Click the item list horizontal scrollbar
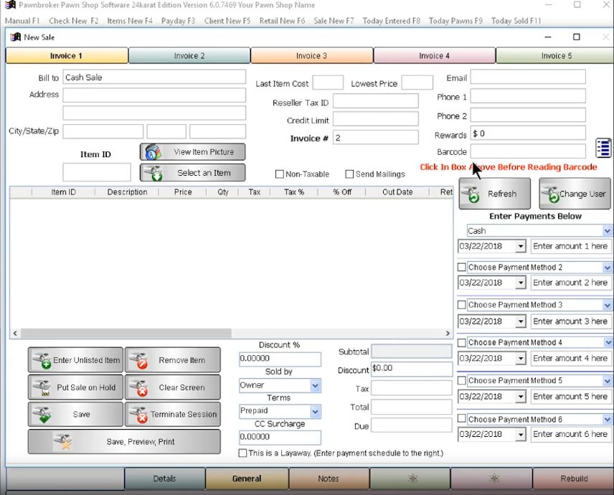This screenshot has width=614, height=495. pos(232,334)
